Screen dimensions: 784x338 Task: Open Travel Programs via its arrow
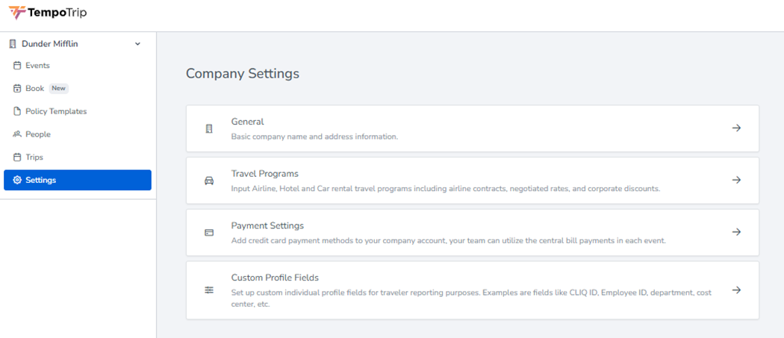point(736,180)
